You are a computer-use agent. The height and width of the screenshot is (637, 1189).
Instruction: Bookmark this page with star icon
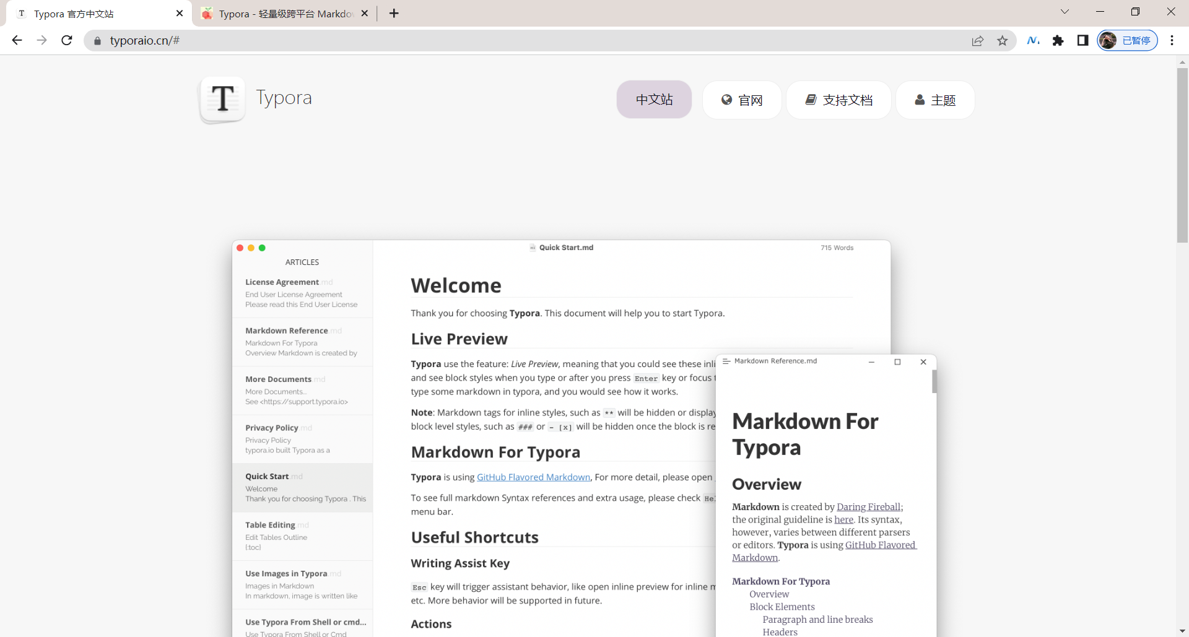pos(1003,41)
